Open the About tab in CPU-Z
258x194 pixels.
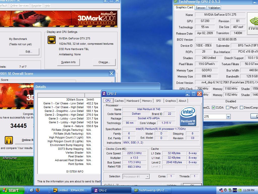click(182, 101)
